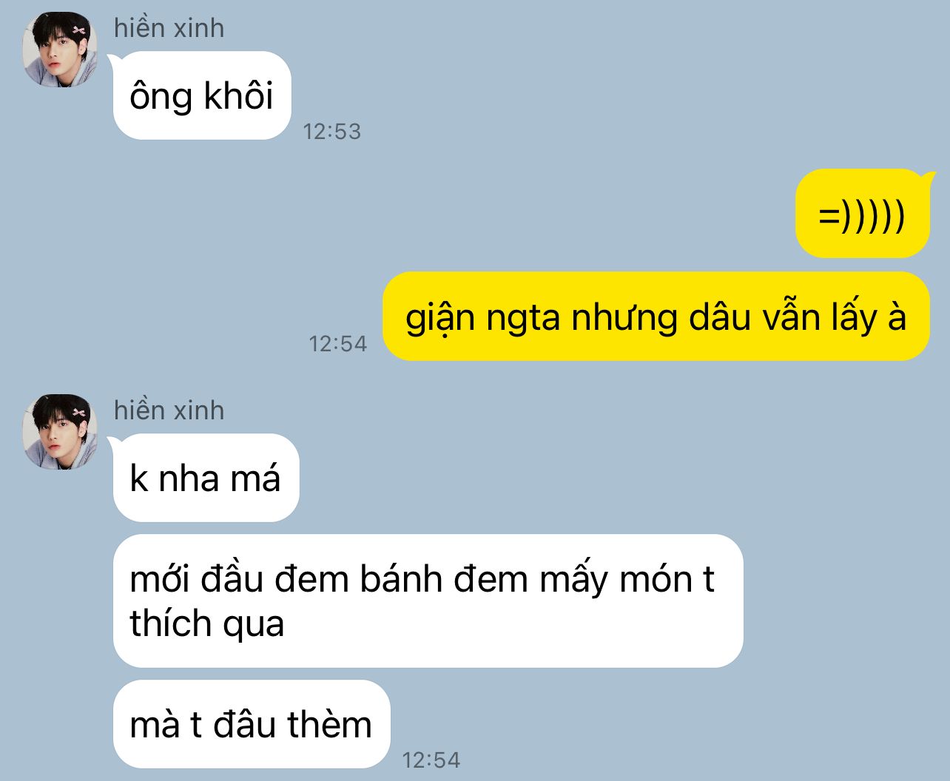Click the words "thích qua" in long message
The height and width of the screenshot is (781, 950).
(x=207, y=623)
